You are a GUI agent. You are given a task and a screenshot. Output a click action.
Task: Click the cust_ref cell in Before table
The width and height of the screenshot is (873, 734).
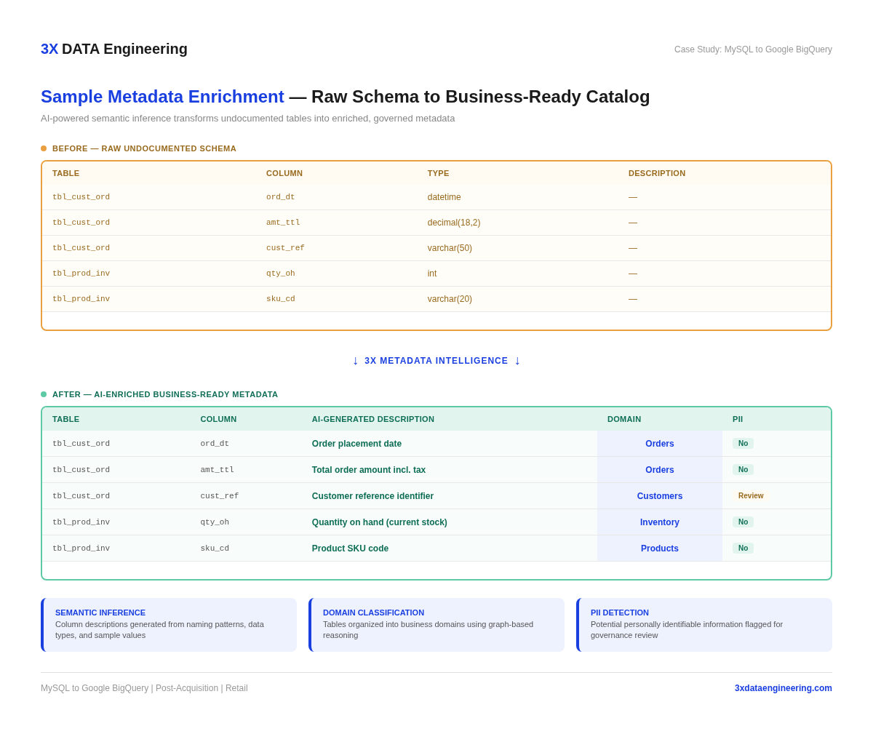click(285, 248)
